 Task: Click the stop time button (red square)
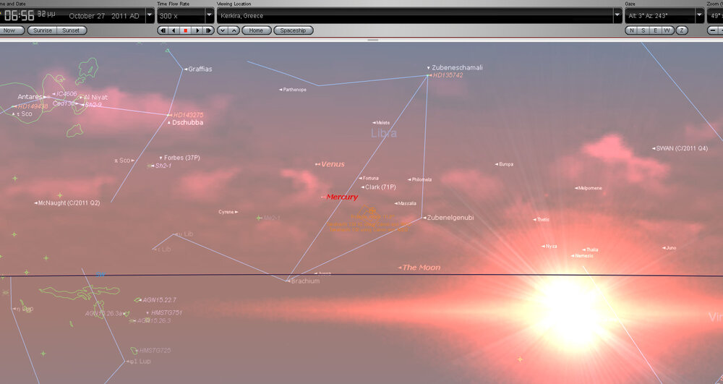(x=186, y=30)
